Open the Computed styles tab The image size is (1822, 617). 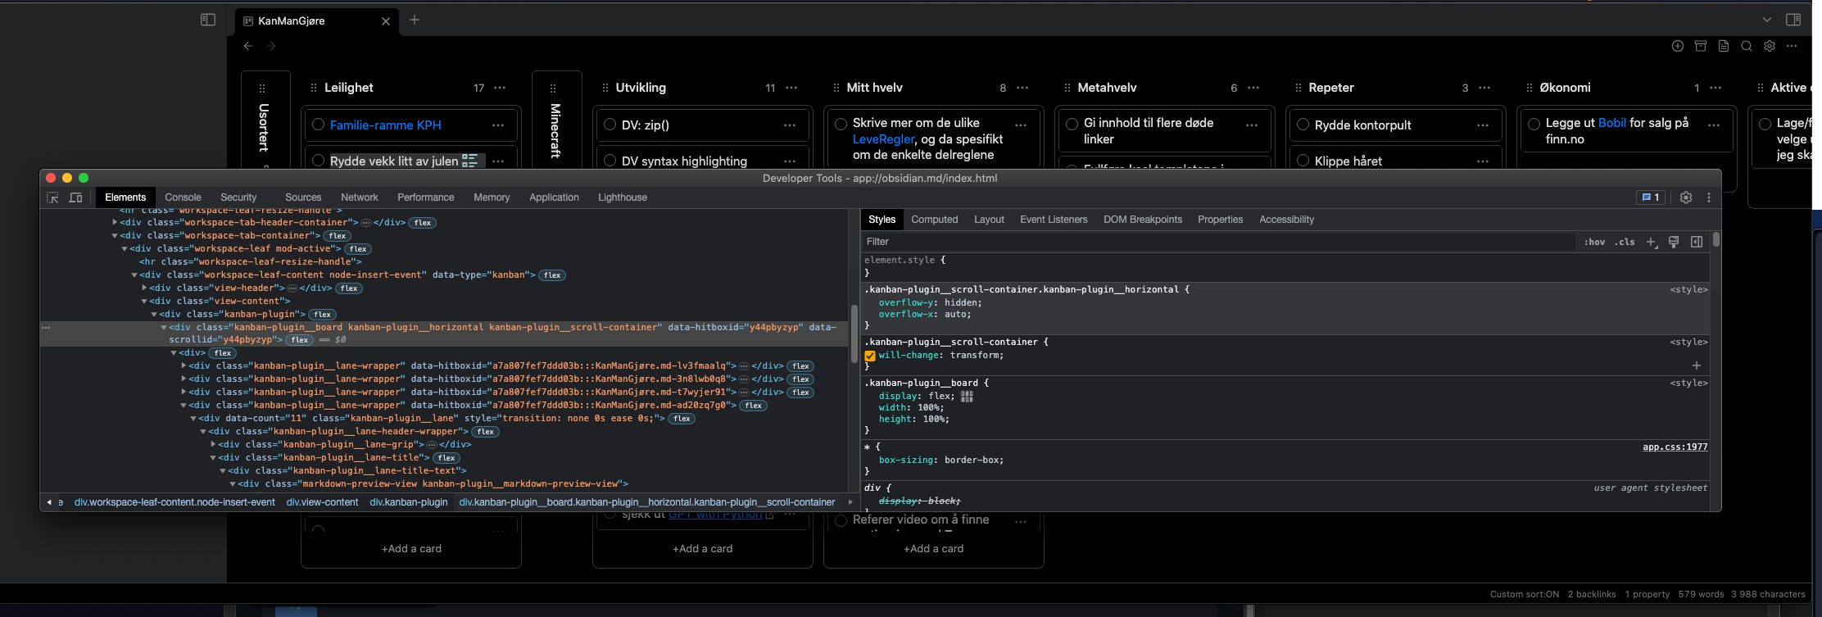coord(934,220)
